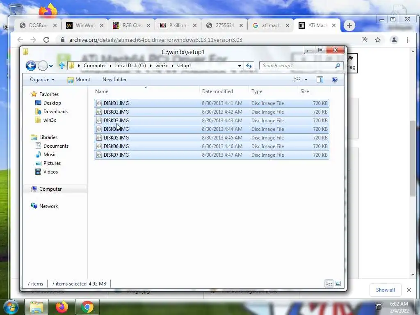
Task: Click the Explorer Forward arrow button
Action: tap(43, 66)
